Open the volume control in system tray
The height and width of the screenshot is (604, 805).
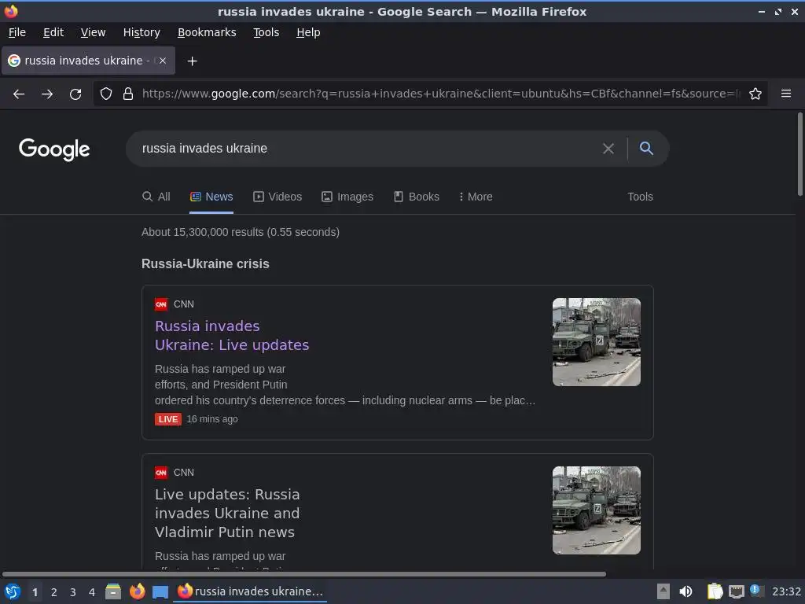point(686,591)
